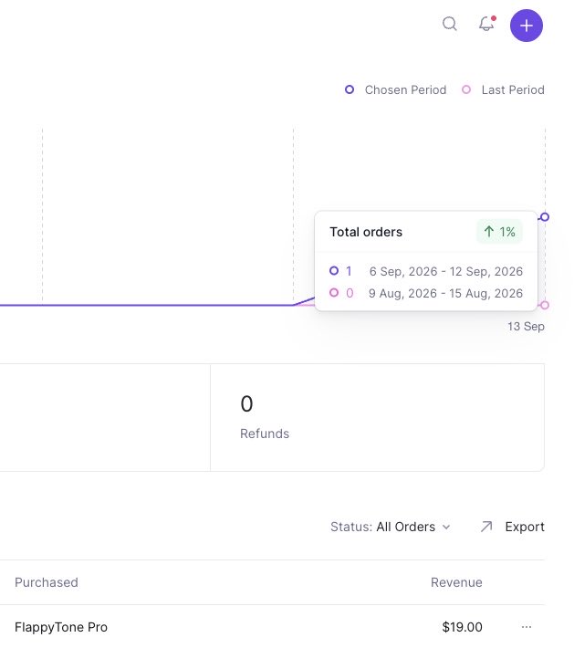The width and height of the screenshot is (574, 648).
Task: Open the FlappyTone Pro row more-options menu
Action: pos(526,627)
